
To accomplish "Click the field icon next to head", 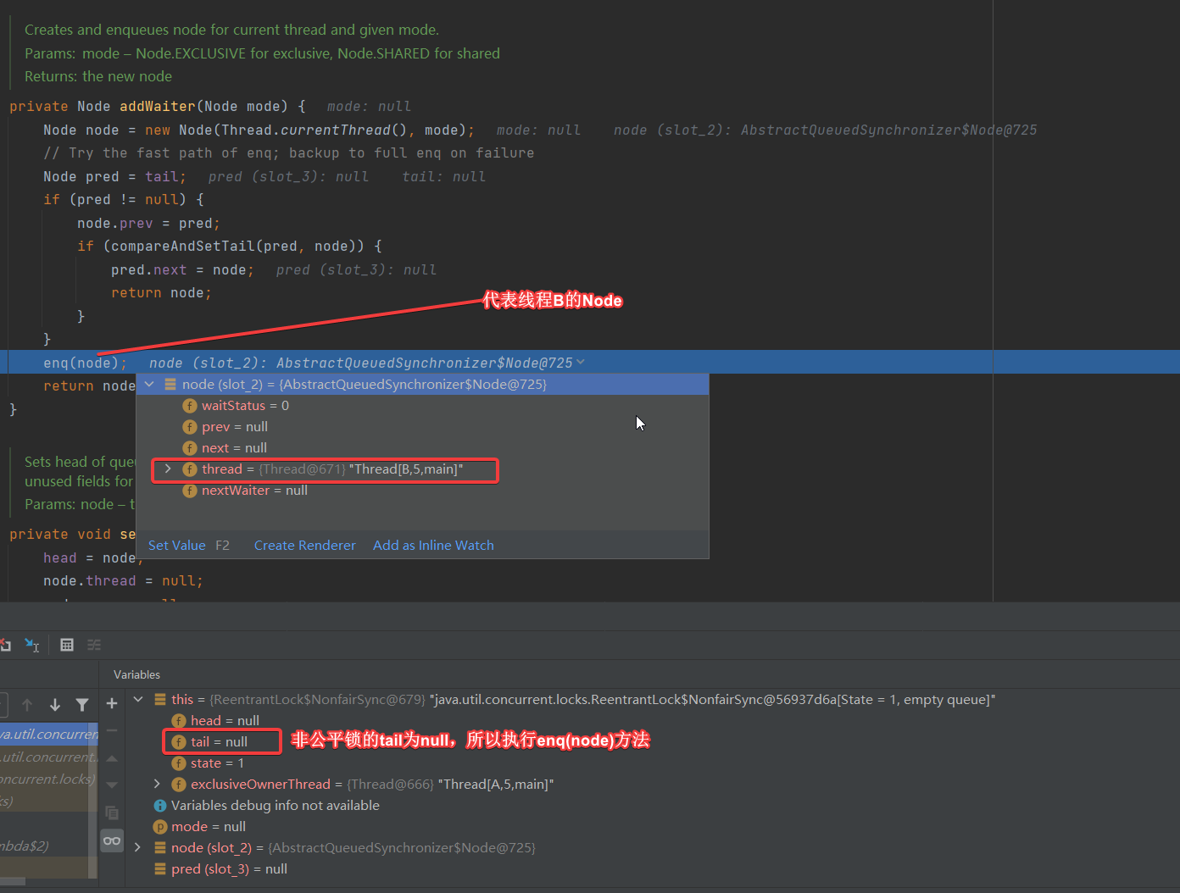I will click(x=179, y=721).
